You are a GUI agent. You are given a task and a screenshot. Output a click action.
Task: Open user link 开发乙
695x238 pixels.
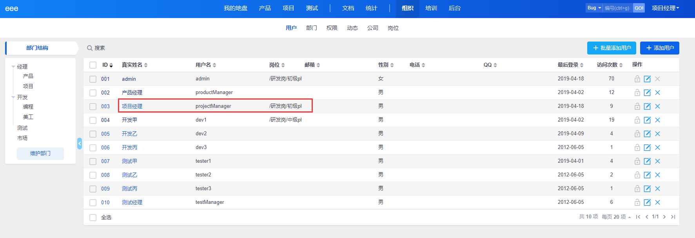pyautogui.click(x=129, y=134)
